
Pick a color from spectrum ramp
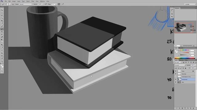tap(185, 58)
